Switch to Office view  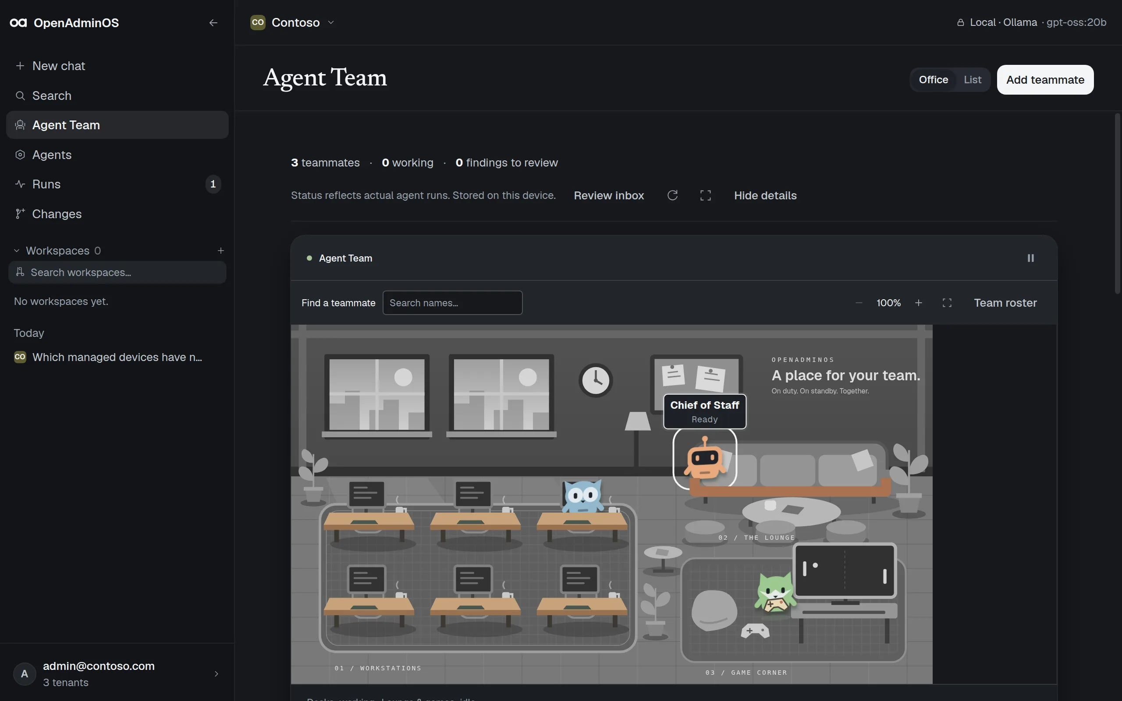(x=933, y=80)
